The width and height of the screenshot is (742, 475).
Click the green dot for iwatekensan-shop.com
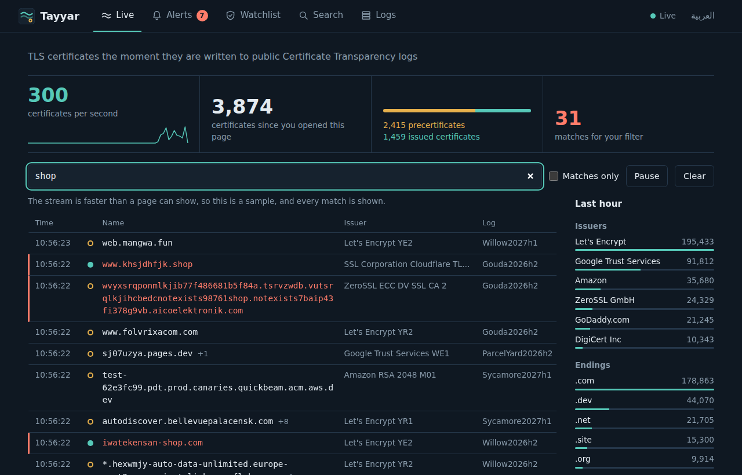point(90,443)
